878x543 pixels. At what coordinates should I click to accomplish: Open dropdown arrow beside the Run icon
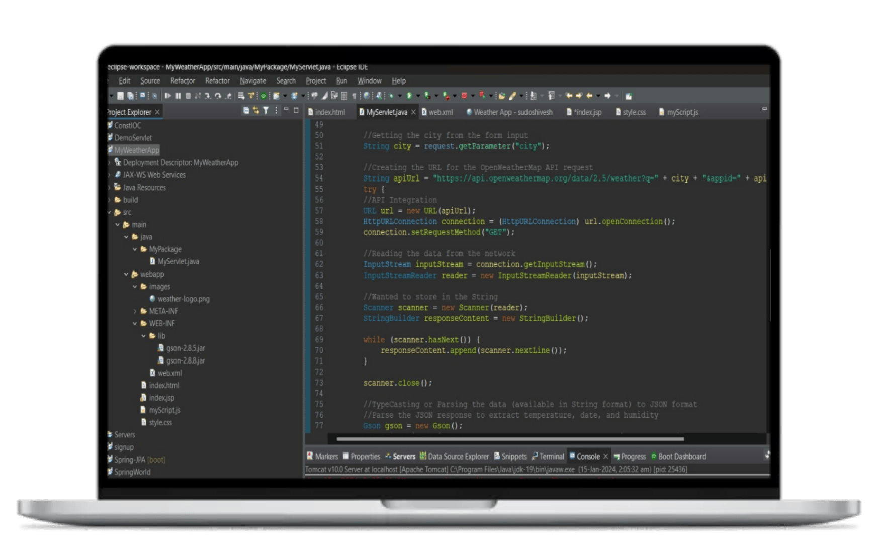pos(418,96)
